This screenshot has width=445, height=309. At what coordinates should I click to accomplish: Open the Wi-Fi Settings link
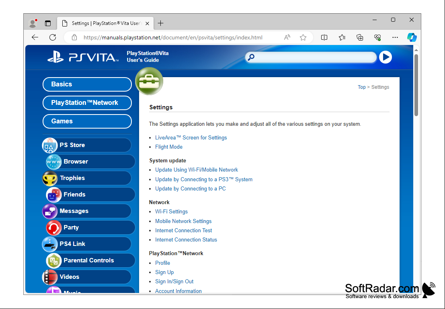[171, 212]
